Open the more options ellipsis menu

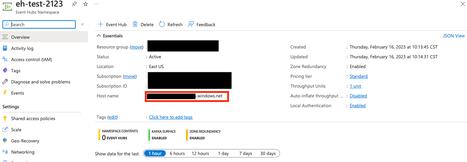97,4
